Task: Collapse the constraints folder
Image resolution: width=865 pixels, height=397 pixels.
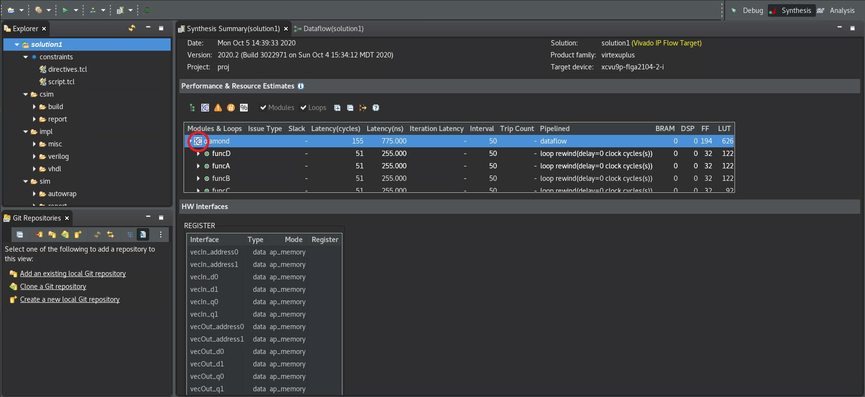Action: pos(26,57)
